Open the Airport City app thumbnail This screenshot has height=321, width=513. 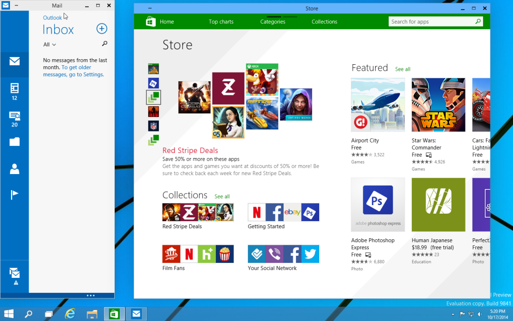(x=377, y=104)
